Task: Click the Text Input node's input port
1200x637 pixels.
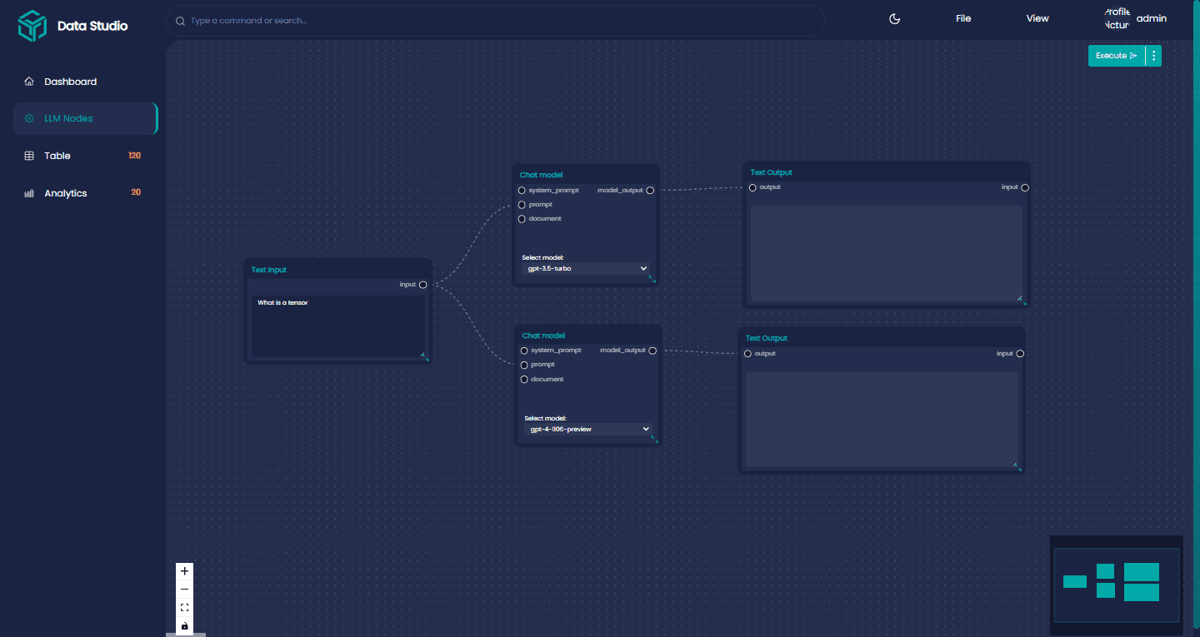Action: click(423, 285)
